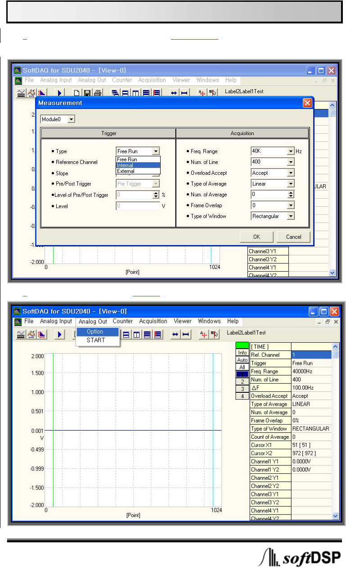Screen dimensions: 346x568
Task: Click the bar-ended arrow icon in lower toolbar
Action: click(x=185, y=334)
